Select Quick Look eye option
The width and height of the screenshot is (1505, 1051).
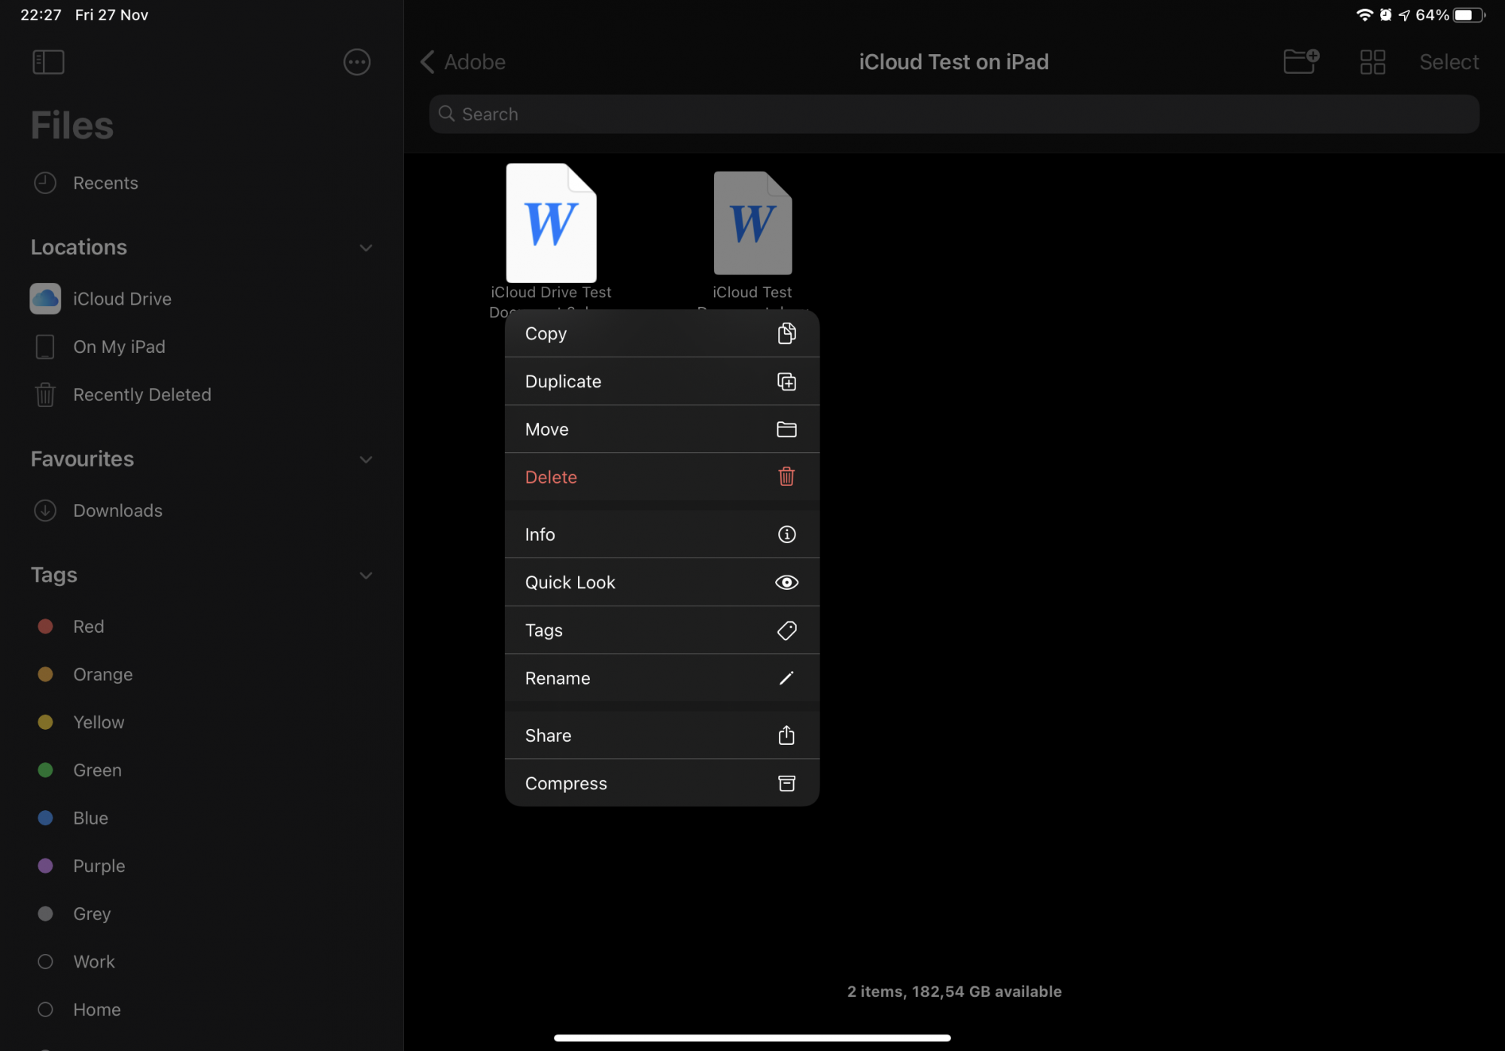[661, 582]
